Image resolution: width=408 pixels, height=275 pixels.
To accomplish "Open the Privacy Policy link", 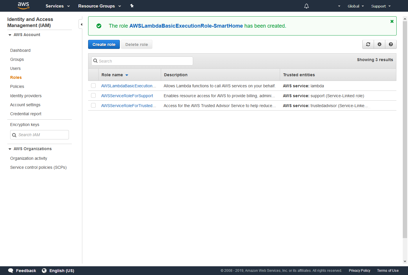I will click(x=359, y=271).
